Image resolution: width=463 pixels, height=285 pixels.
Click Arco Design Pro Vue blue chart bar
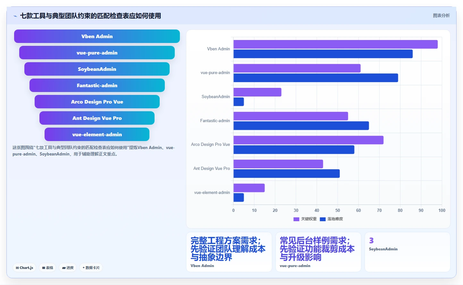(x=294, y=150)
